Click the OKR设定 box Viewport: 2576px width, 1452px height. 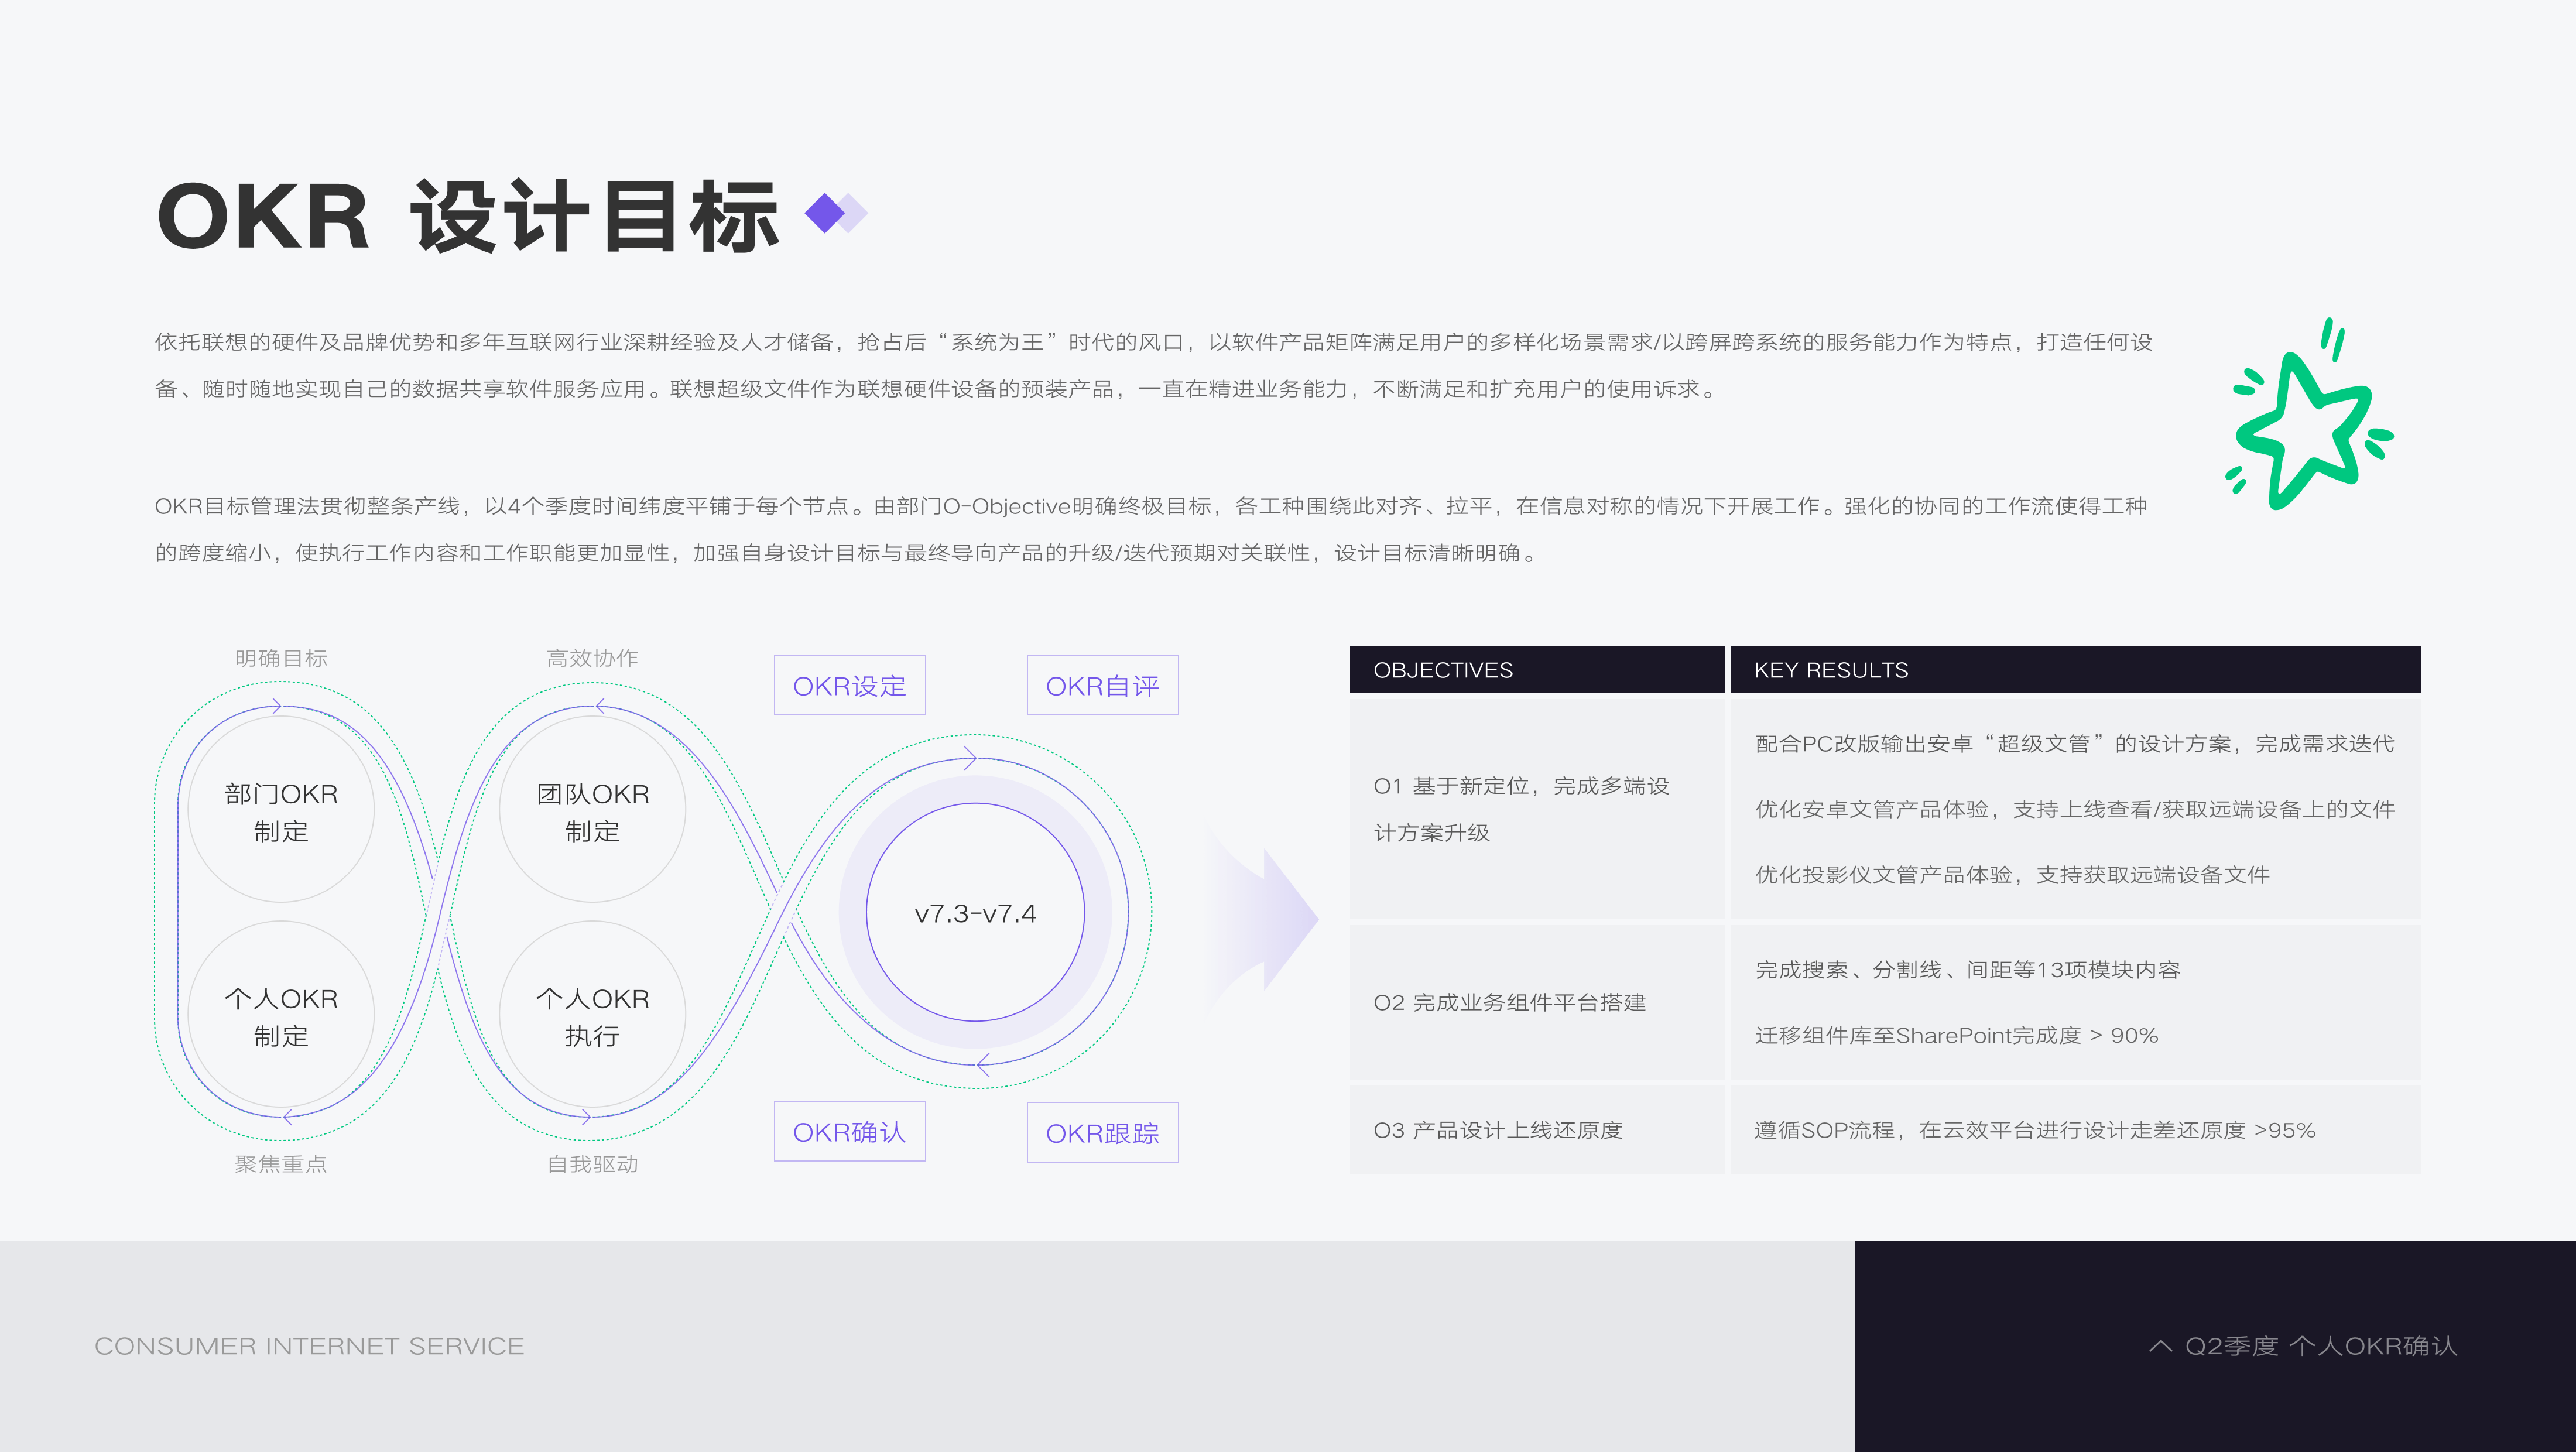coord(849,685)
